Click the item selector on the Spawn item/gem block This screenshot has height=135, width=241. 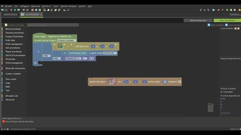tap(110, 82)
